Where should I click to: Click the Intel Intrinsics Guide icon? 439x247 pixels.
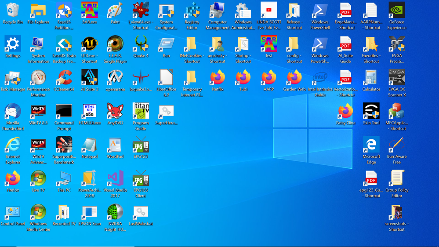320,77
